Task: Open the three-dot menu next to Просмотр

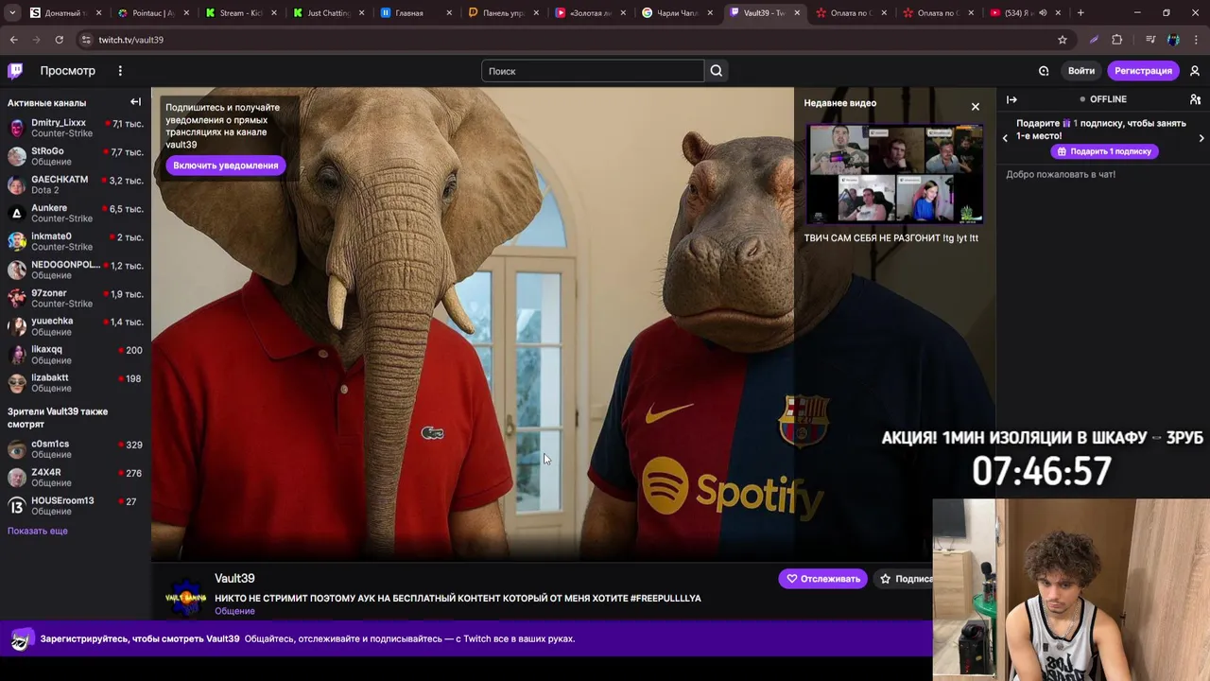Action: [120, 71]
